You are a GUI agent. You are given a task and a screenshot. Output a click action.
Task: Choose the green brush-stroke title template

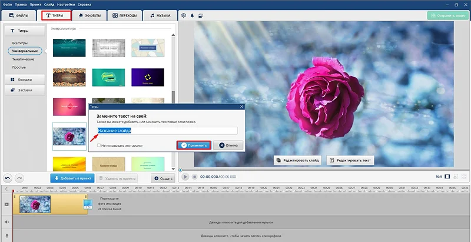pyautogui.click(x=108, y=77)
